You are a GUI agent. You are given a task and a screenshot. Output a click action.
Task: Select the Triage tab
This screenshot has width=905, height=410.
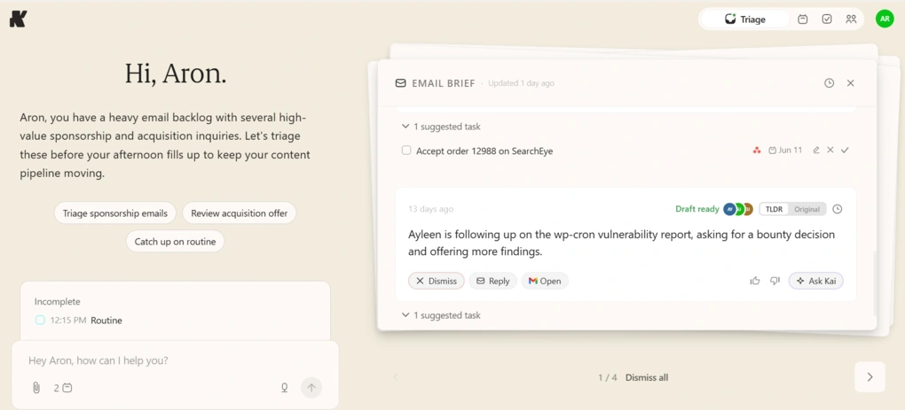point(744,19)
